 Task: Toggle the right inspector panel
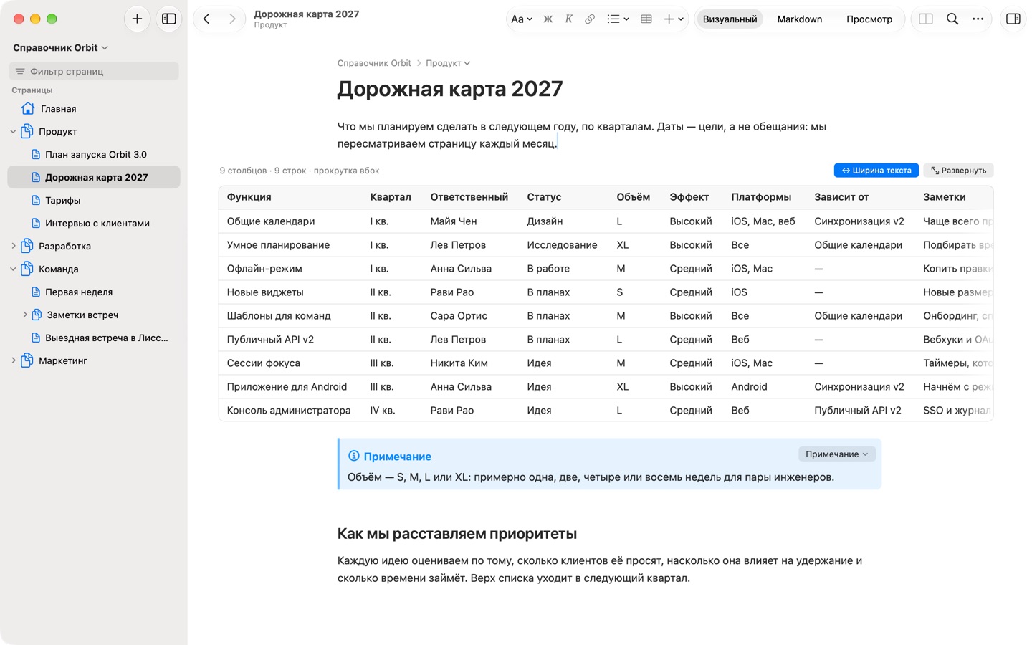[x=1013, y=19]
